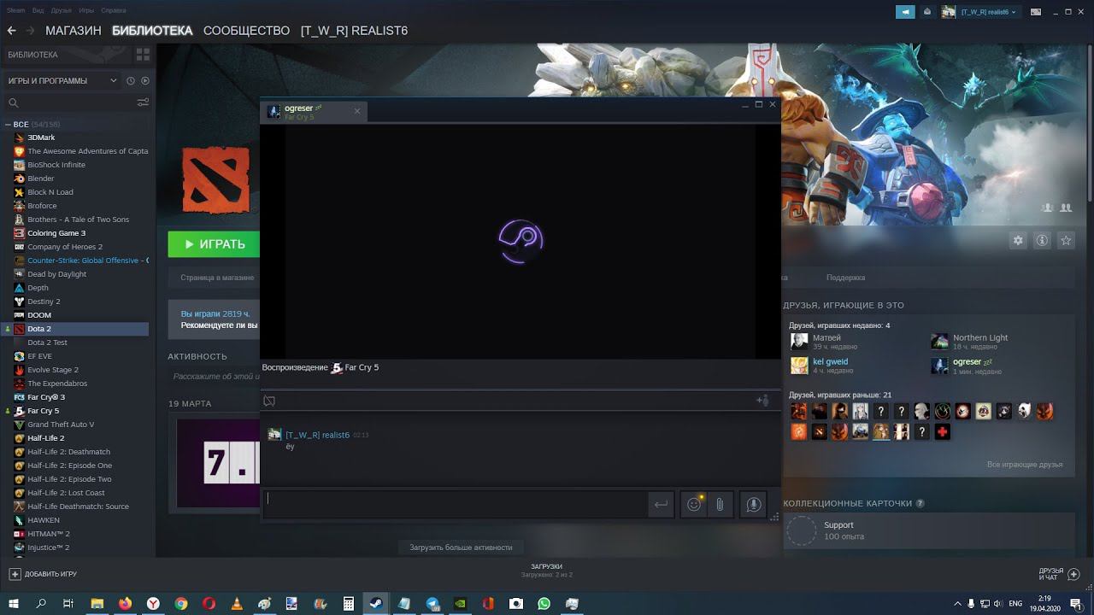Viewport: 1094px width, 615px height.
Task: Open VLC media player from taskbar
Action: tap(237, 603)
